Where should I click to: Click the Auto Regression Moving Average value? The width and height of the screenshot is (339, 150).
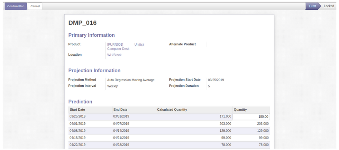tap(131, 80)
